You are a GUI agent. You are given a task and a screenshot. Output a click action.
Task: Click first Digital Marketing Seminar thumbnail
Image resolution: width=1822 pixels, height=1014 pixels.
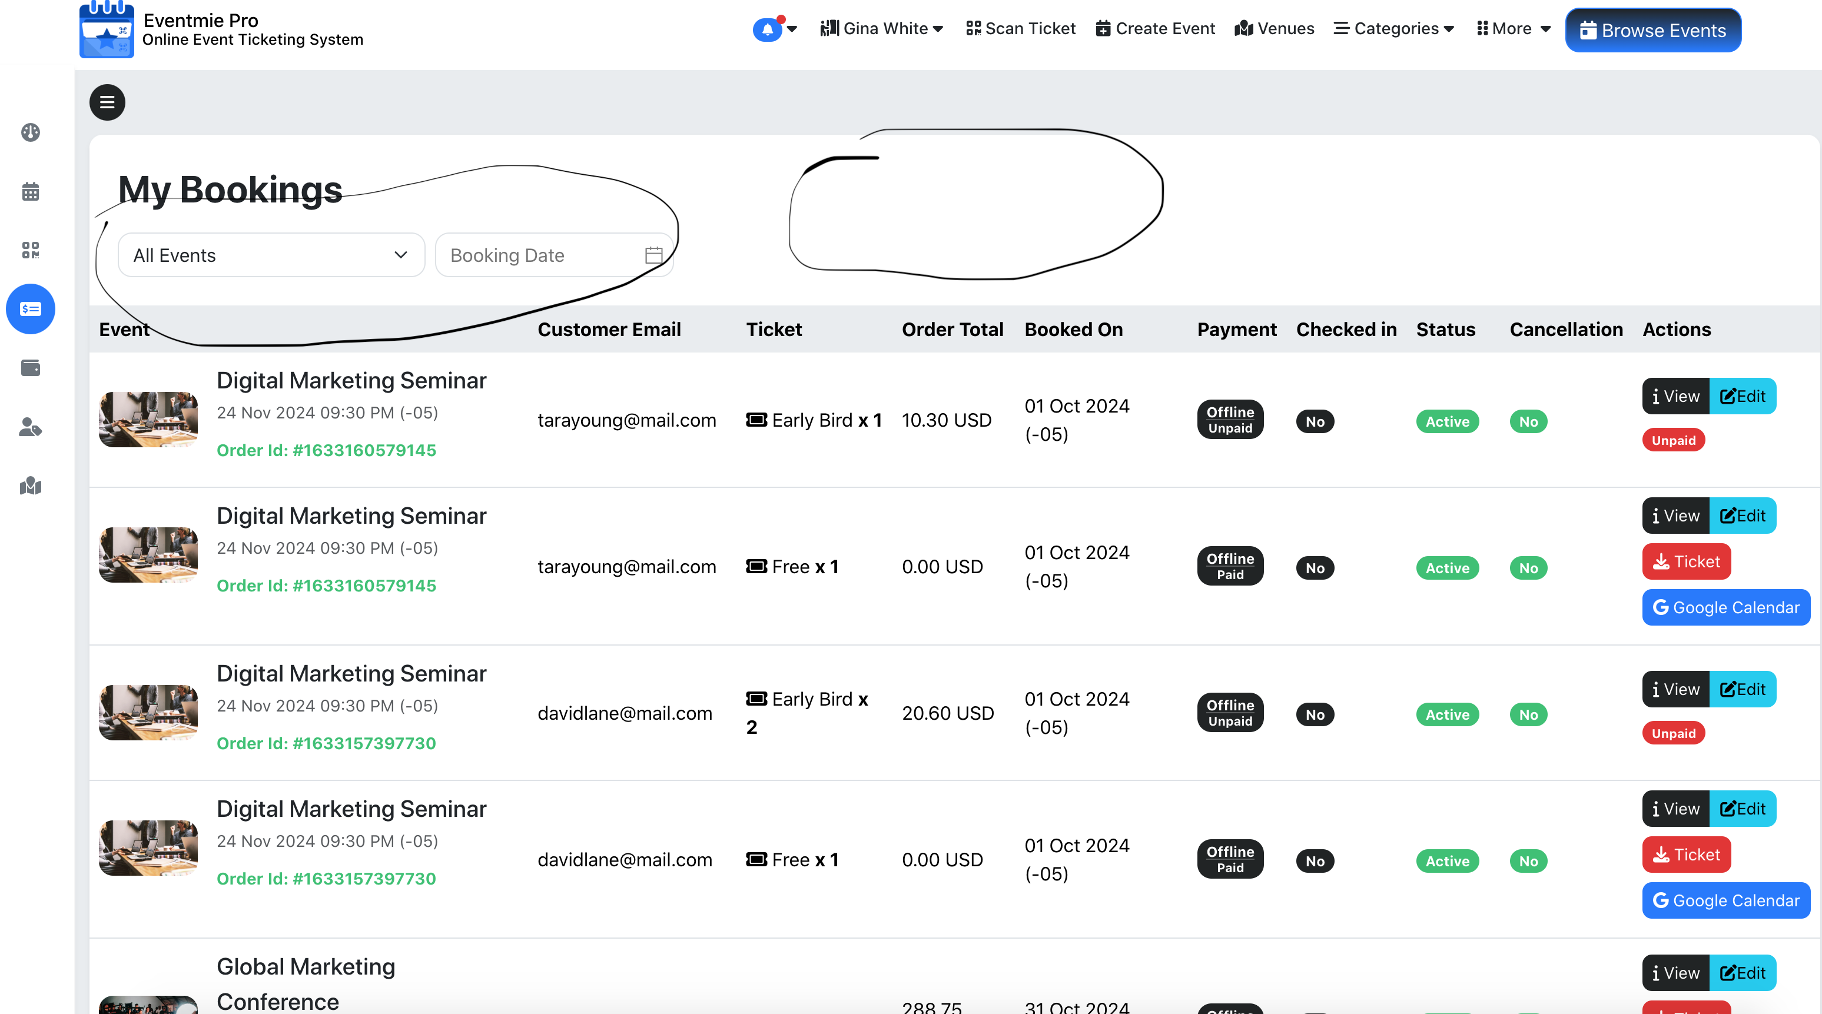tap(148, 420)
